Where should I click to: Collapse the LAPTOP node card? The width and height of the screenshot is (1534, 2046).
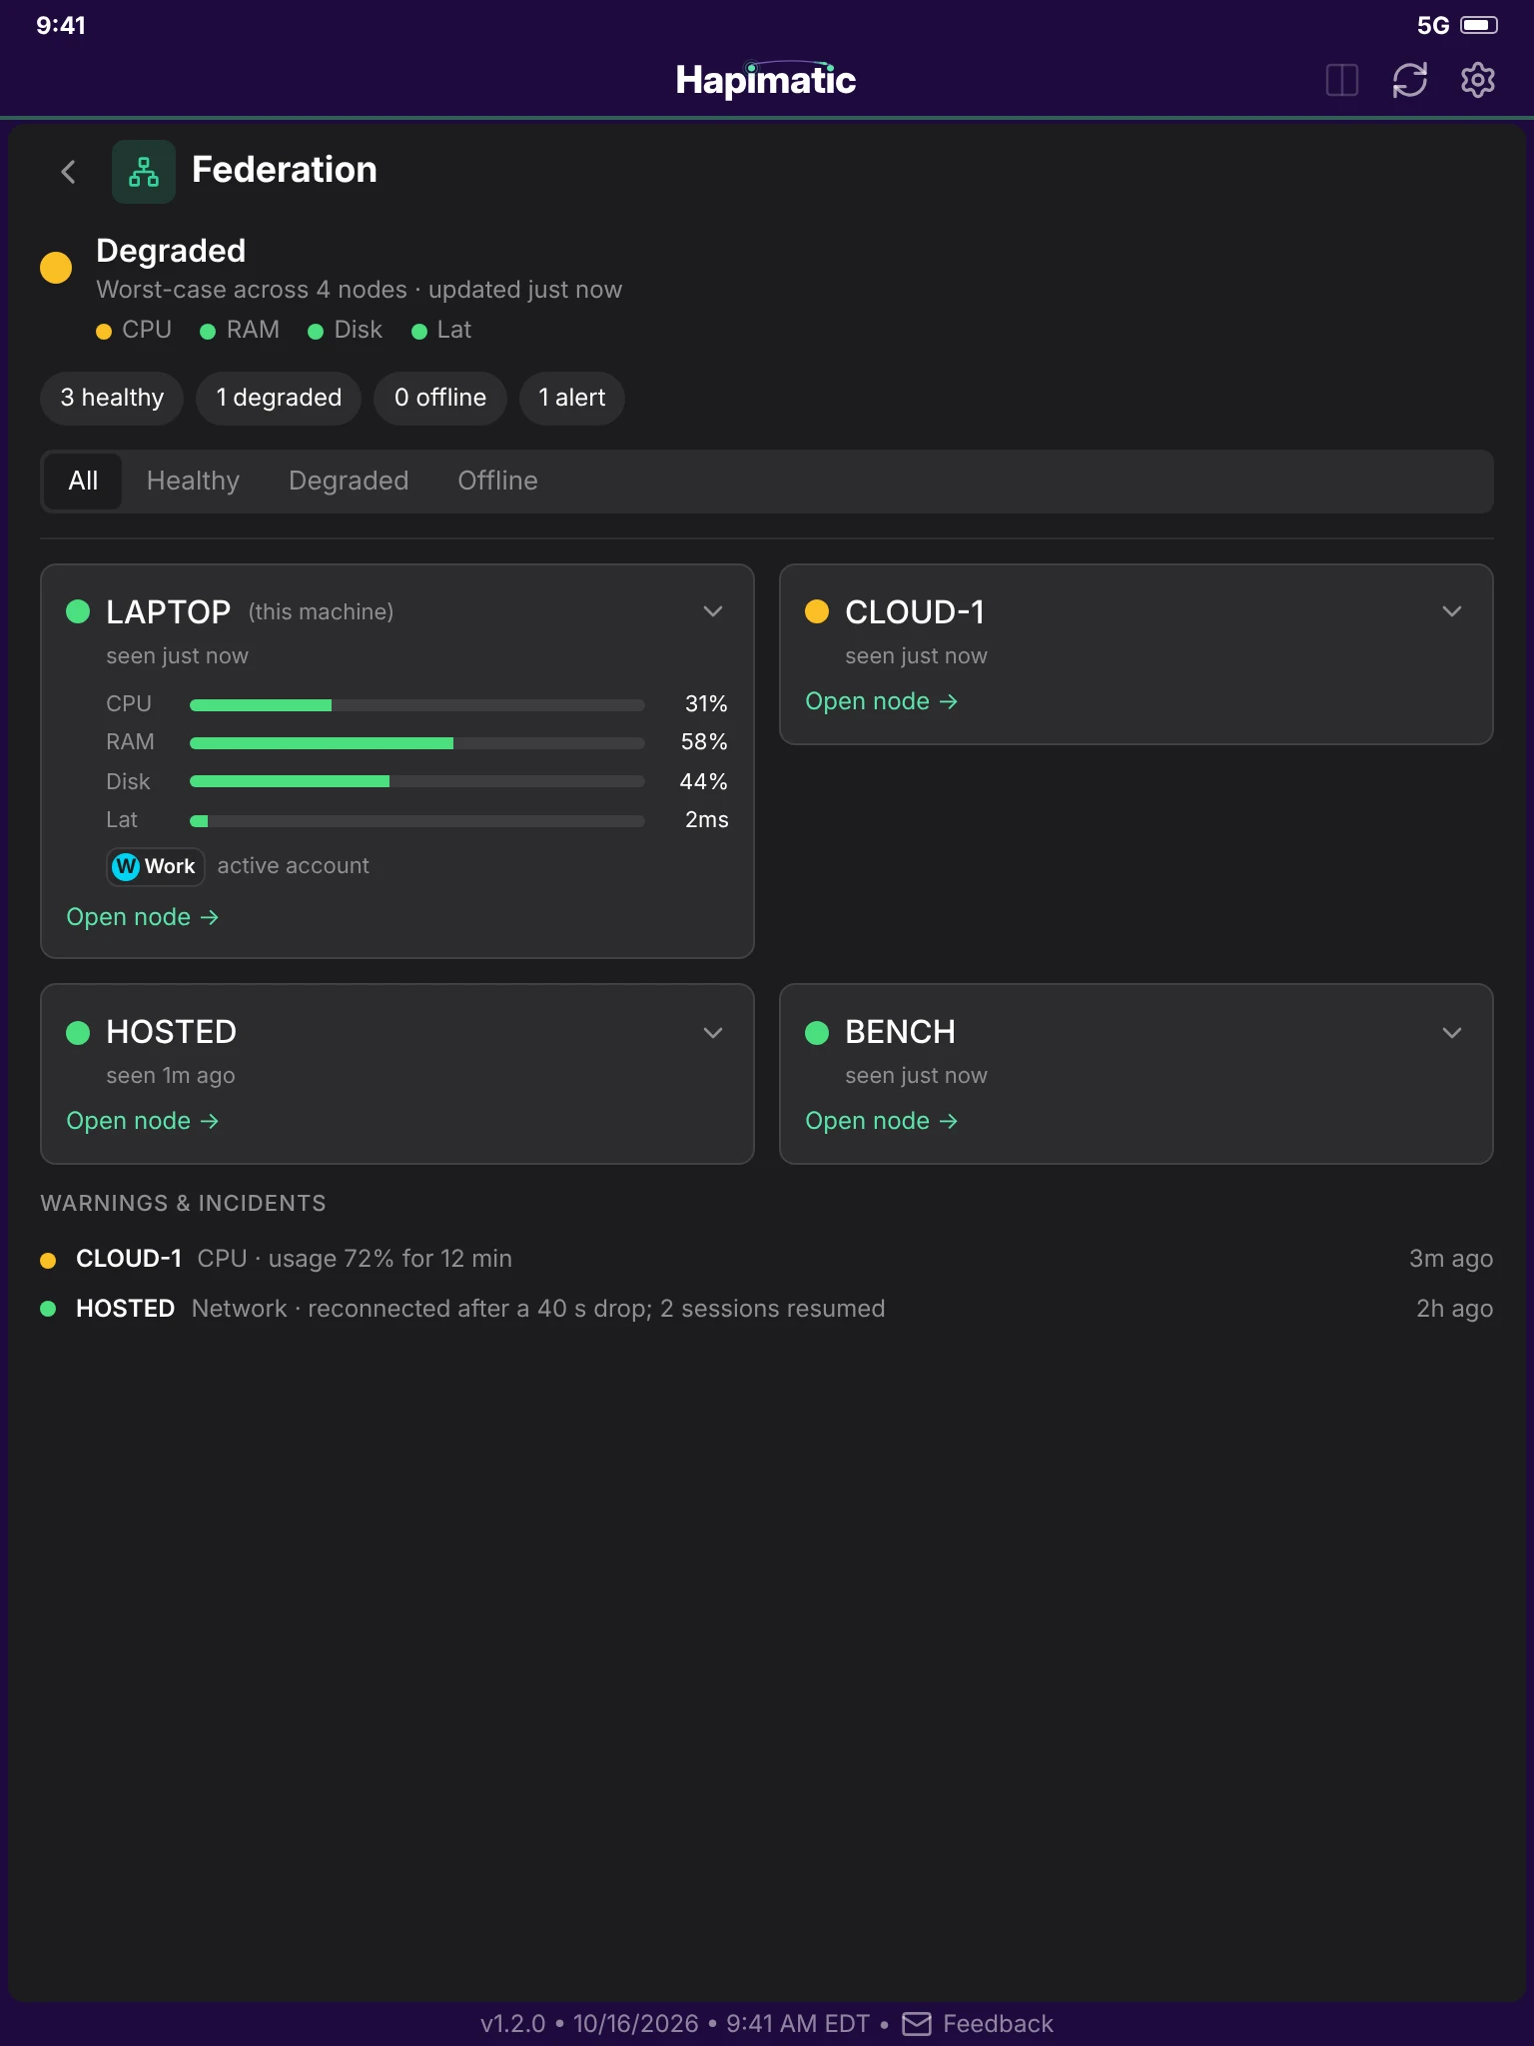pyautogui.click(x=713, y=611)
